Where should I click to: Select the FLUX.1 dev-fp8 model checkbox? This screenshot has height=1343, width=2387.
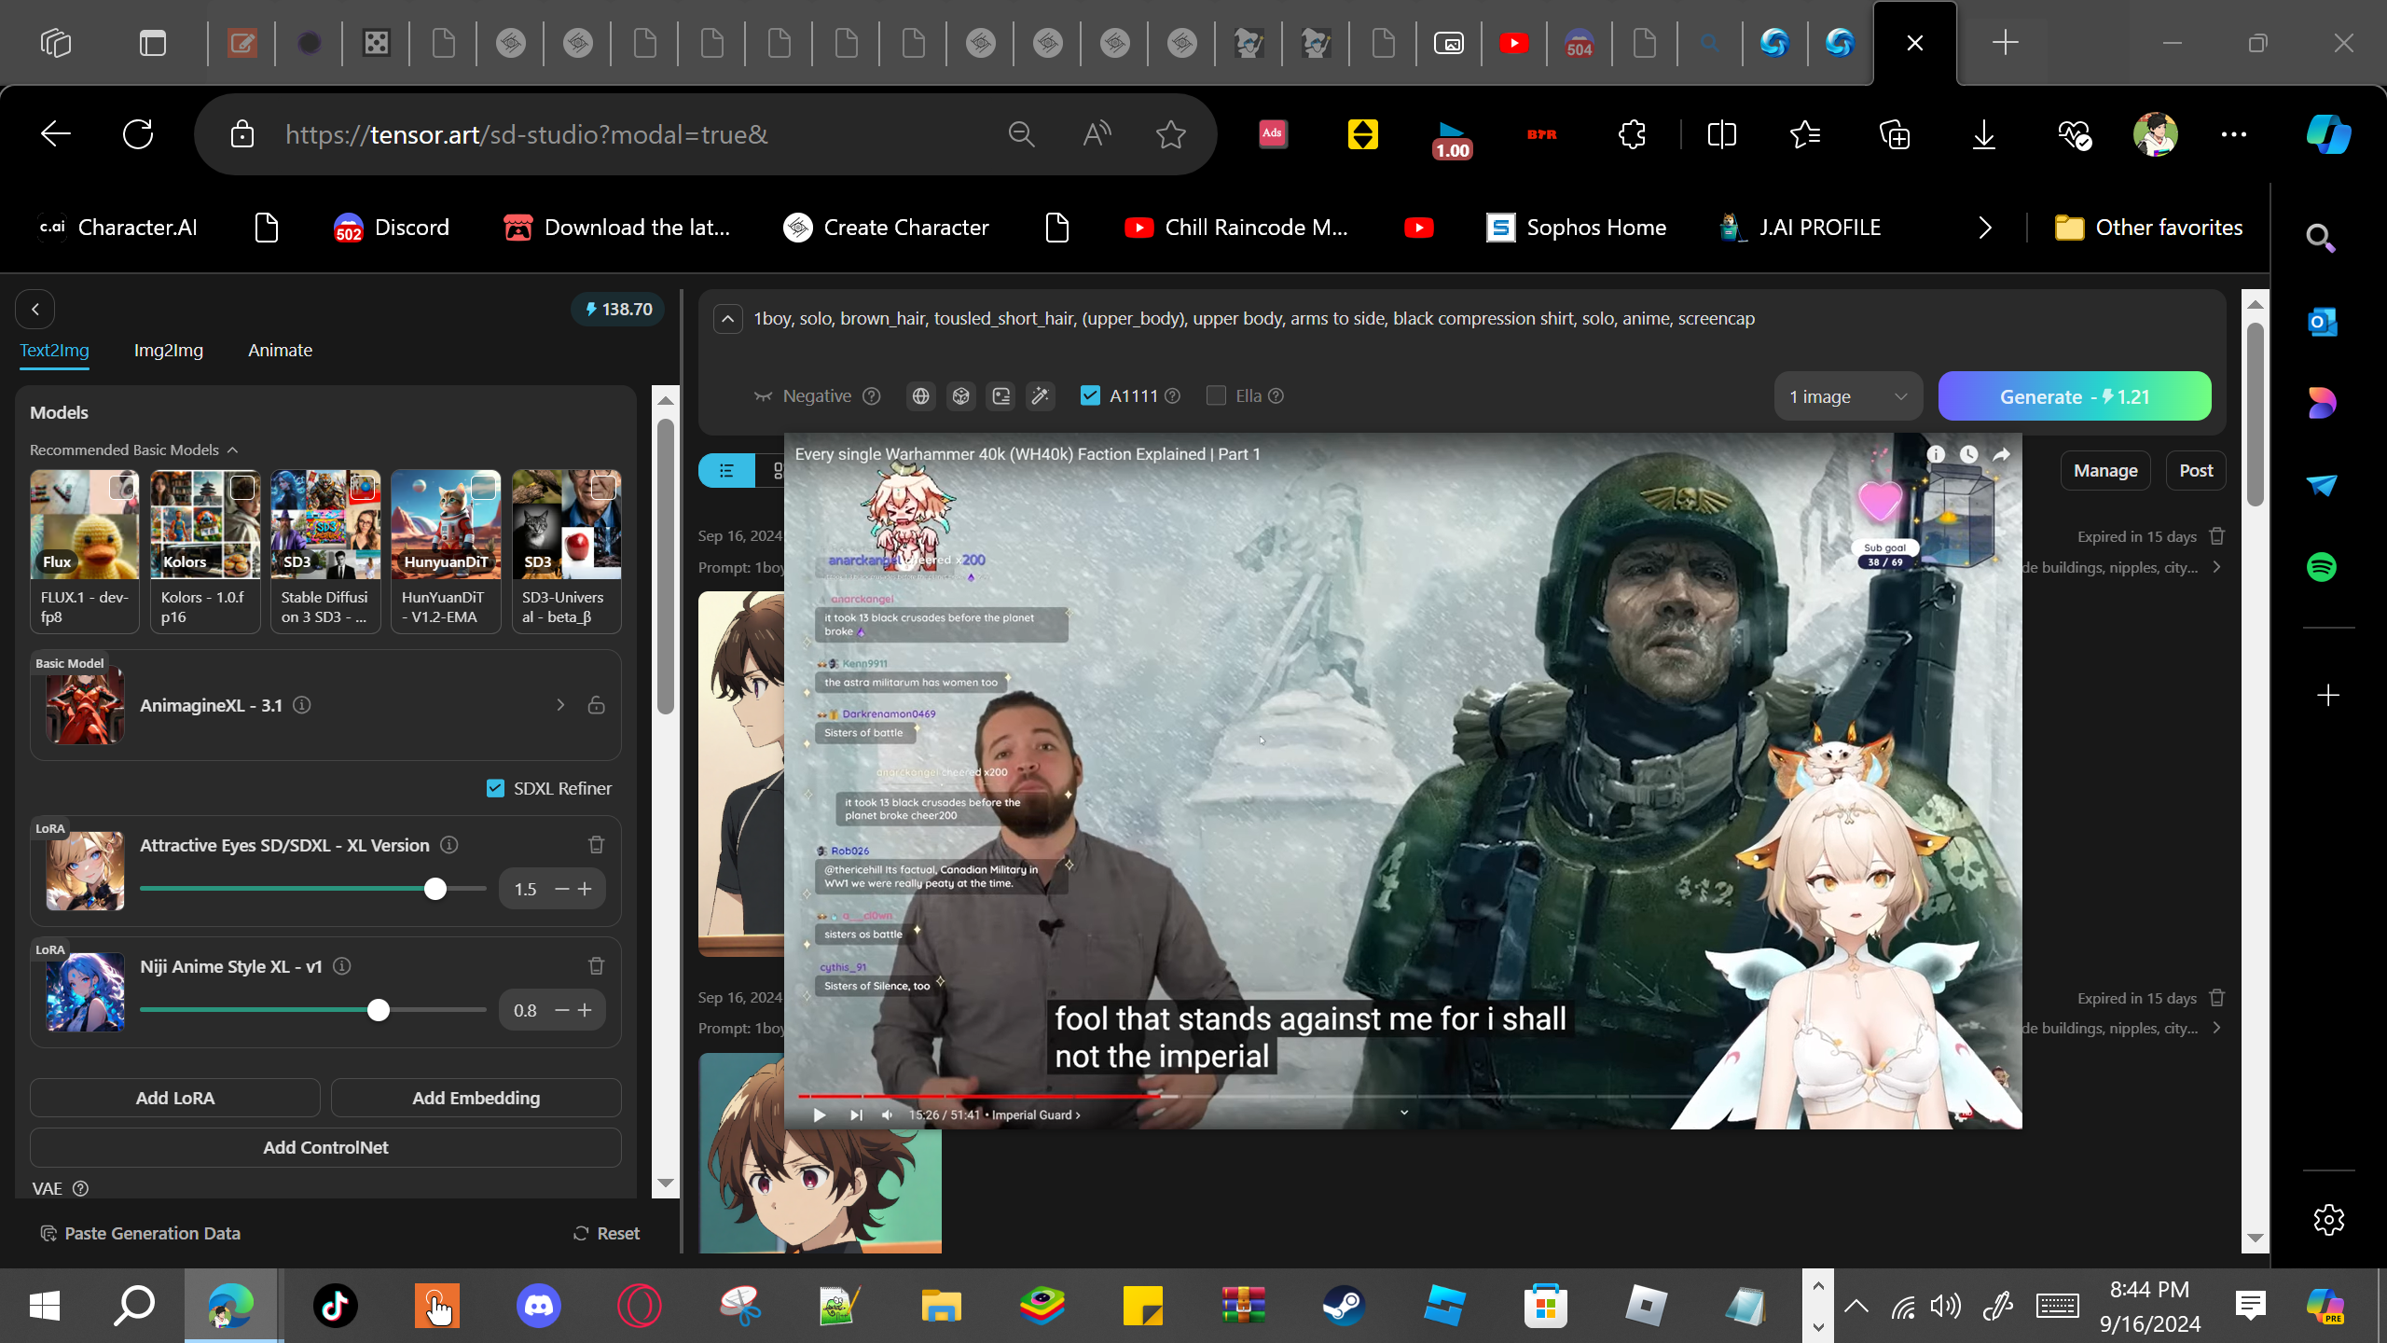pos(122,487)
